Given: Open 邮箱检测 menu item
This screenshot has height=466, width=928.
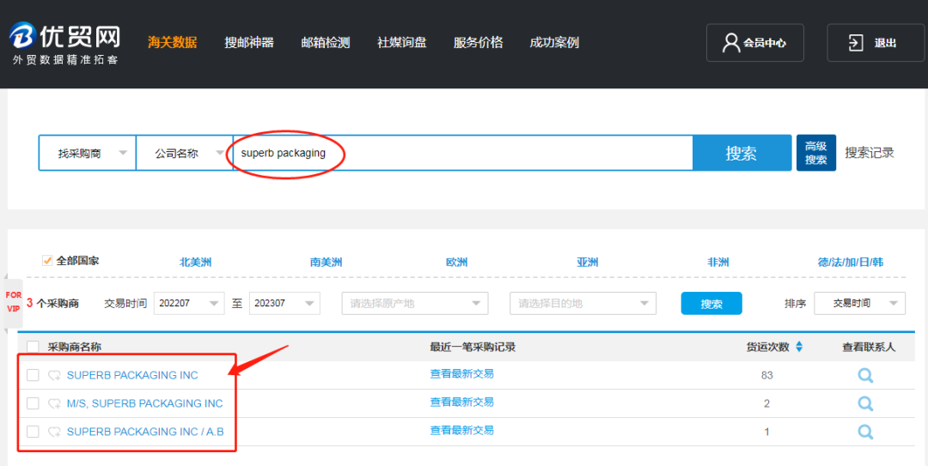Looking at the screenshot, I should pos(326,43).
